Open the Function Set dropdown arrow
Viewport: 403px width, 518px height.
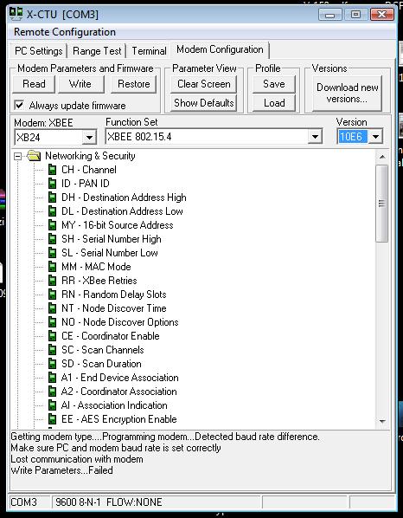coord(316,137)
